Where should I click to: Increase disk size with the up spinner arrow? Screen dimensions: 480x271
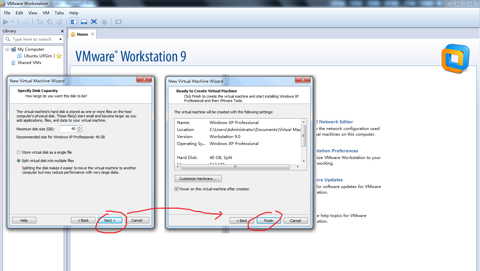click(79, 127)
